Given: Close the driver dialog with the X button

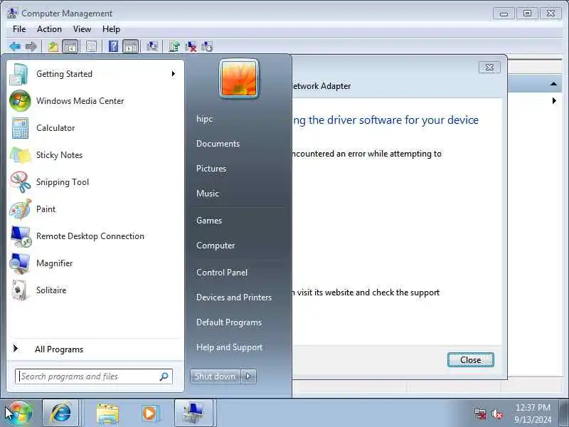Looking at the screenshot, I should click(x=489, y=67).
